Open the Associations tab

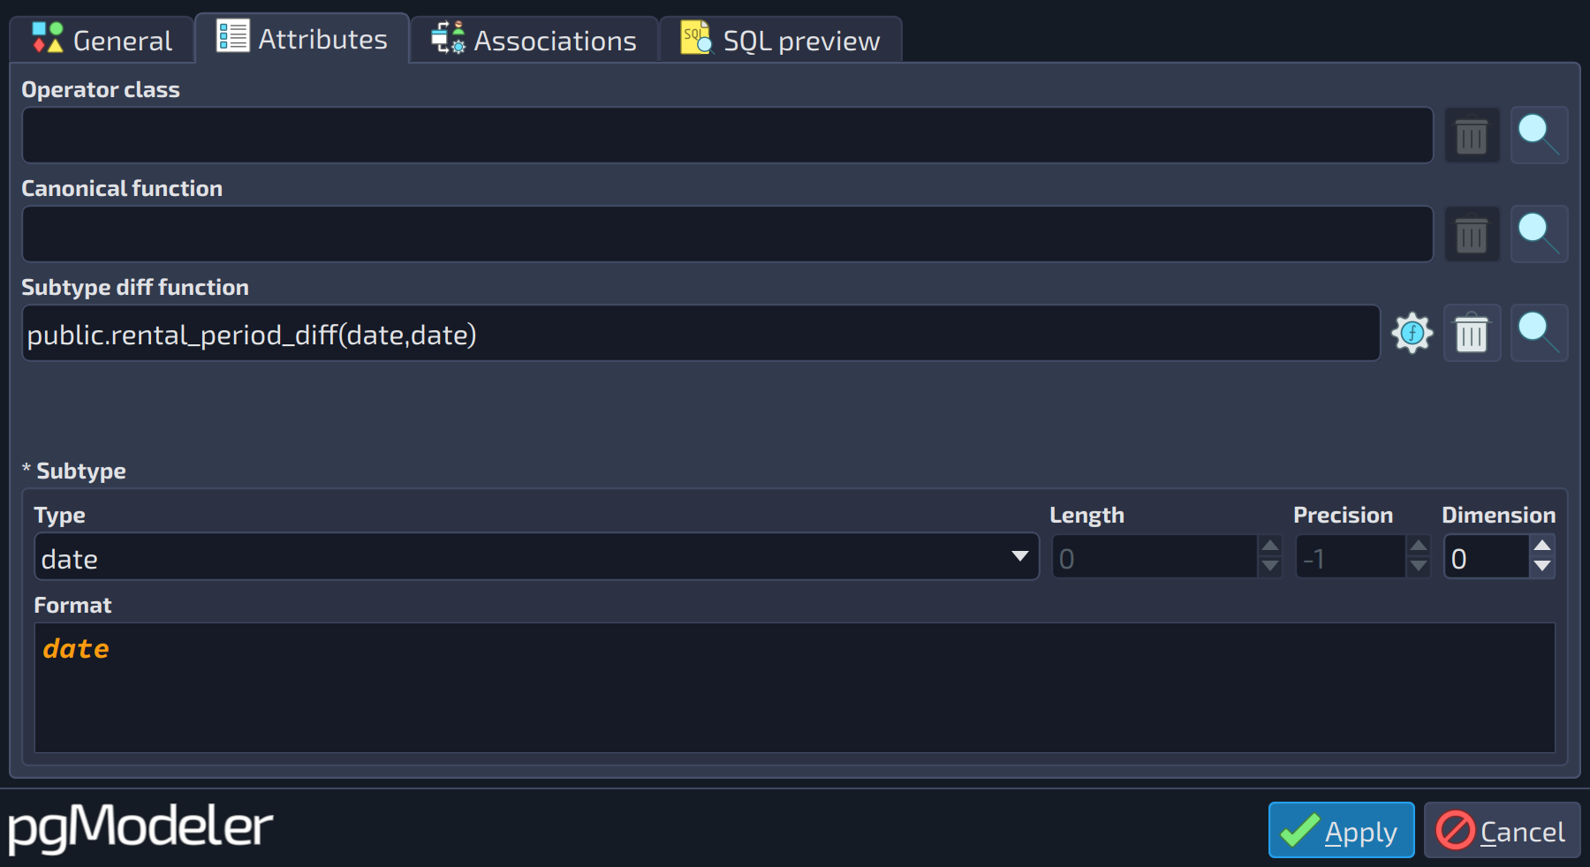[534, 40]
